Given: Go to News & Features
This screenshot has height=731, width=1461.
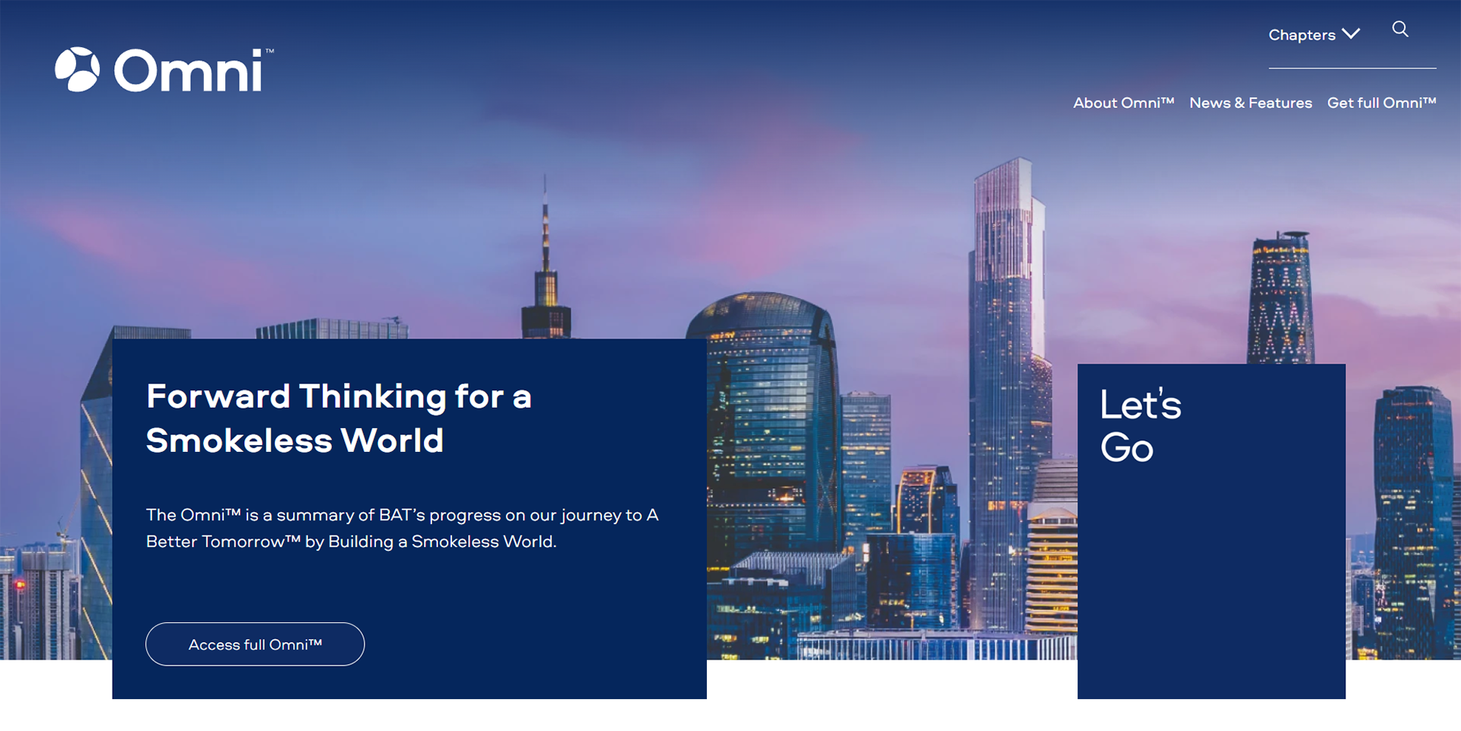Looking at the screenshot, I should 1250,103.
